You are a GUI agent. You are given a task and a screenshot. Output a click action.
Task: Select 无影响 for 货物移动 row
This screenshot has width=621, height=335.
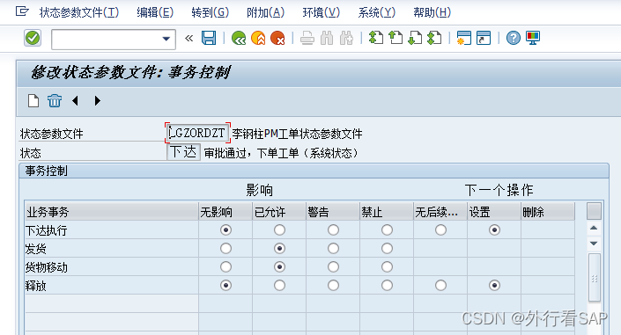(225, 267)
